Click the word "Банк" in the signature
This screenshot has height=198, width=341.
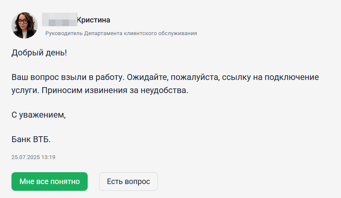tap(21, 140)
